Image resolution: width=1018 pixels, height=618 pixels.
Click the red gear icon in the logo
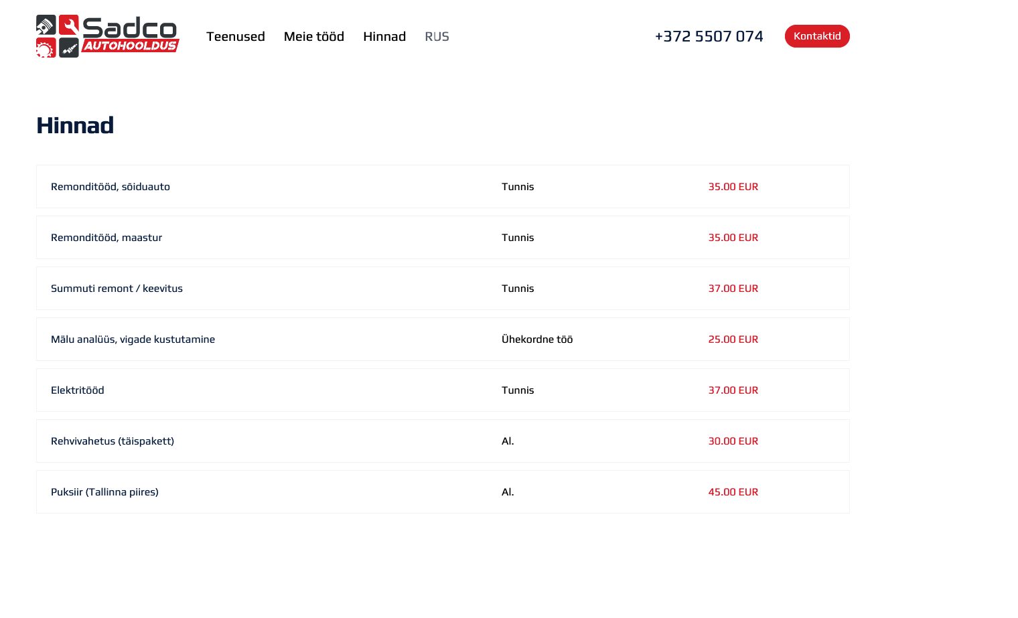click(x=46, y=48)
